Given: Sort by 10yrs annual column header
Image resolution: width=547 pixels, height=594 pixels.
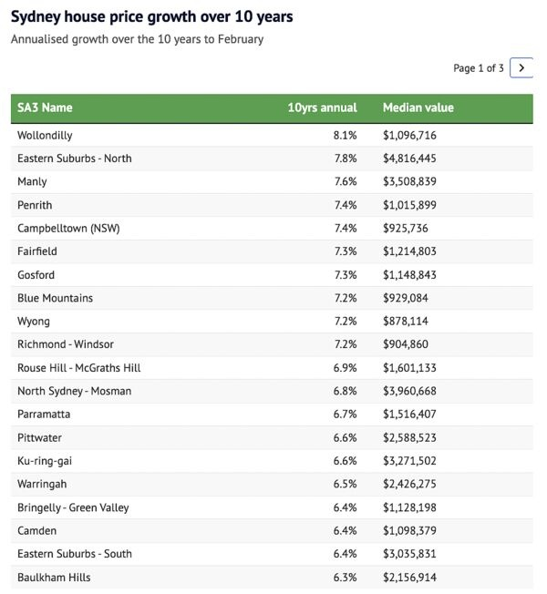Looking at the screenshot, I should coord(322,108).
